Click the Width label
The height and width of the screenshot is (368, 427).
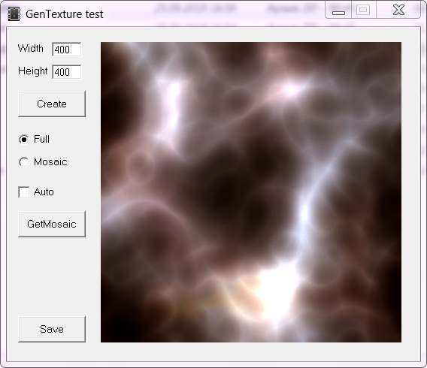pyautogui.click(x=31, y=48)
